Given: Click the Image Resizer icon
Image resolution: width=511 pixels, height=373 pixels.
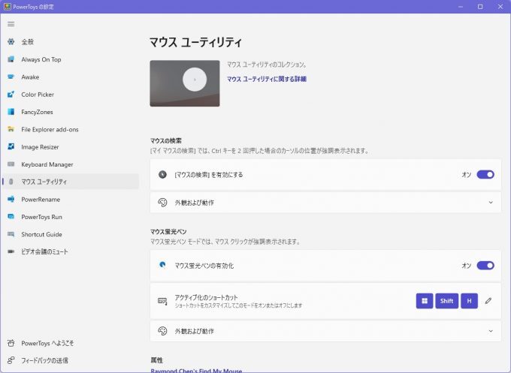Looking at the screenshot, I should [11, 147].
